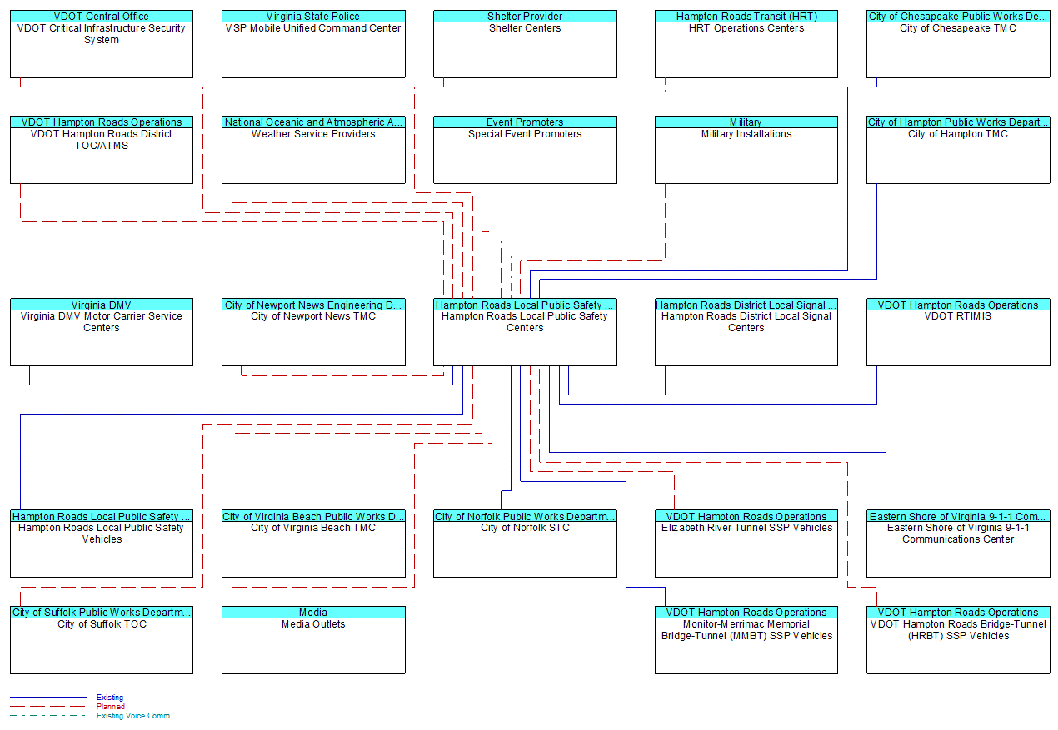The image size is (1058, 730).
Task: Click the 'City of Hampton Public Works' header
Action: click(x=958, y=122)
